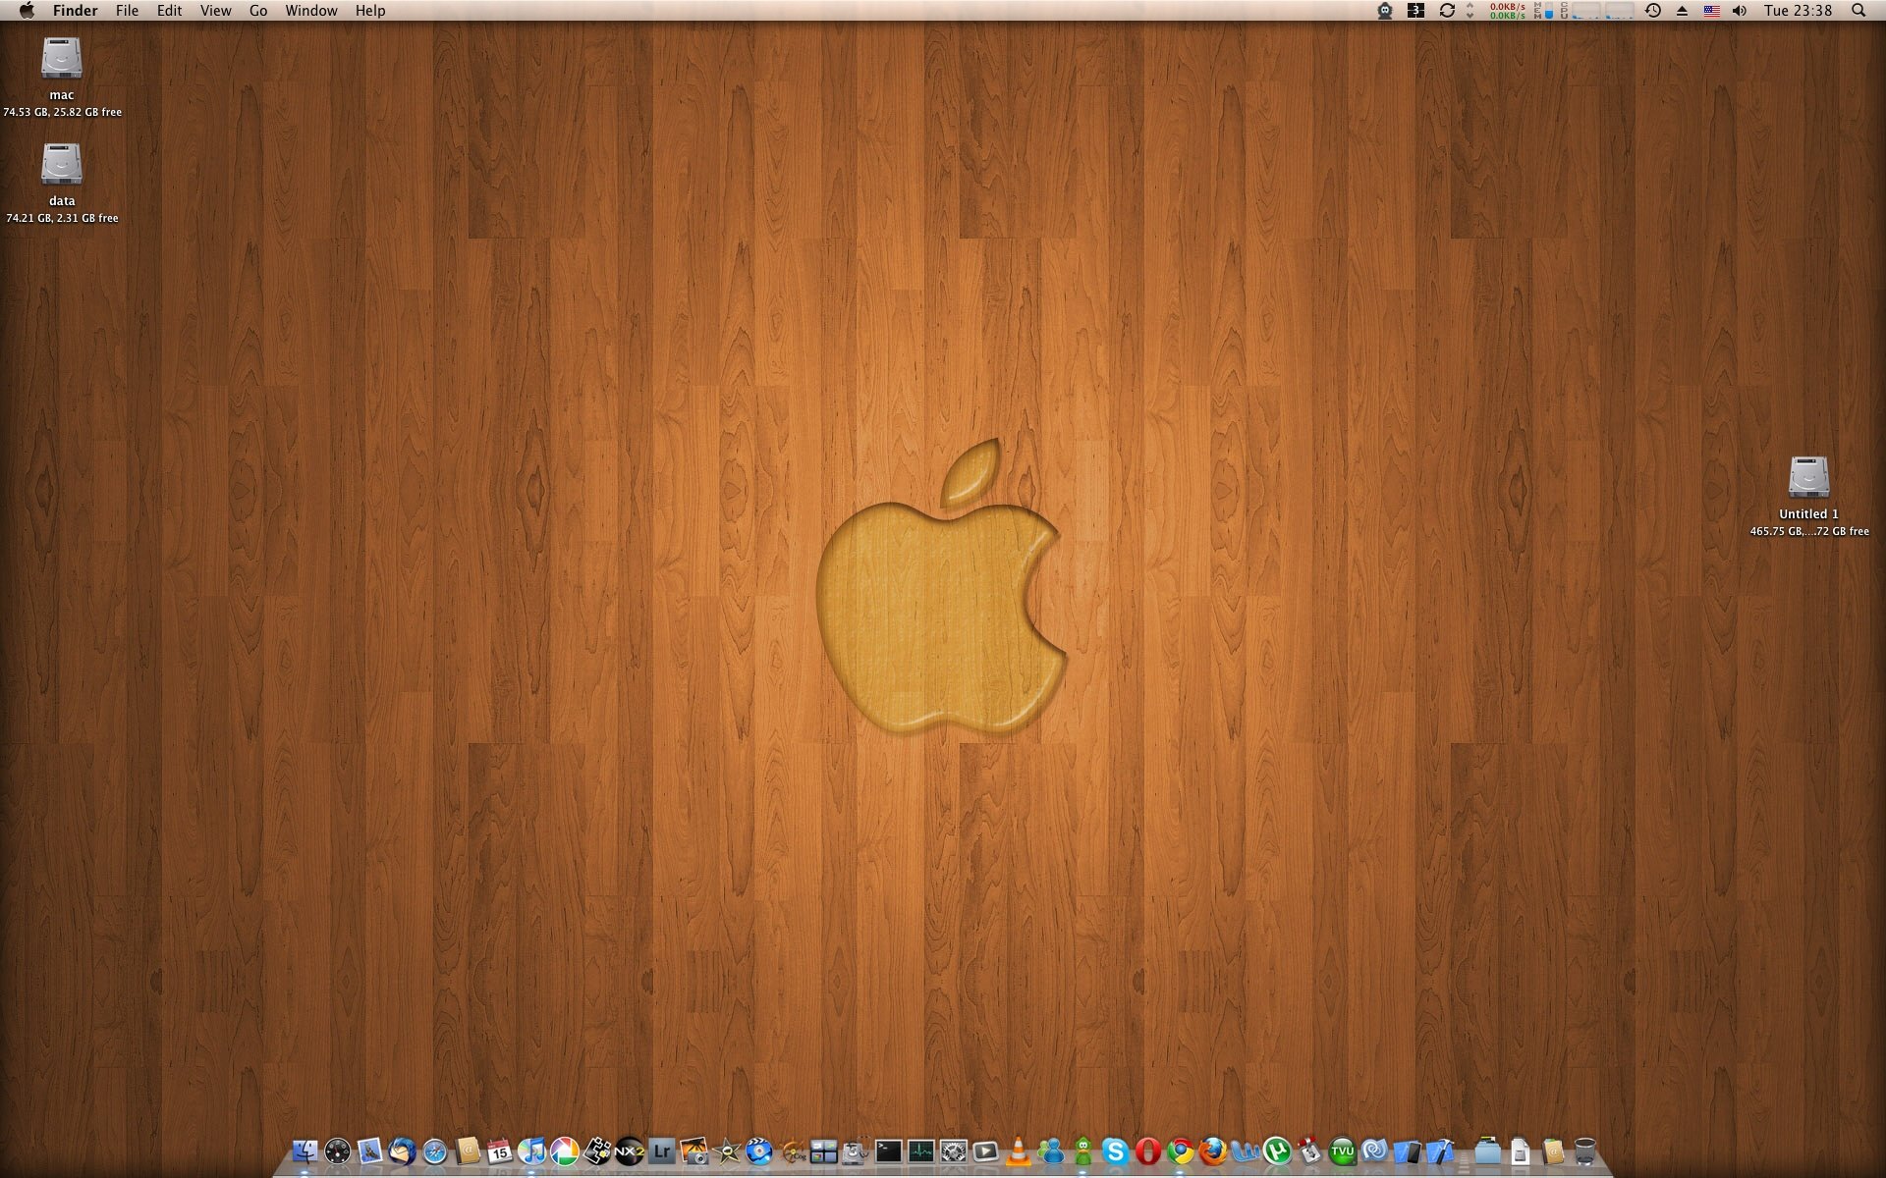The height and width of the screenshot is (1178, 1886).
Task: Click the Tue 23:38 clock
Action: 1798,11
